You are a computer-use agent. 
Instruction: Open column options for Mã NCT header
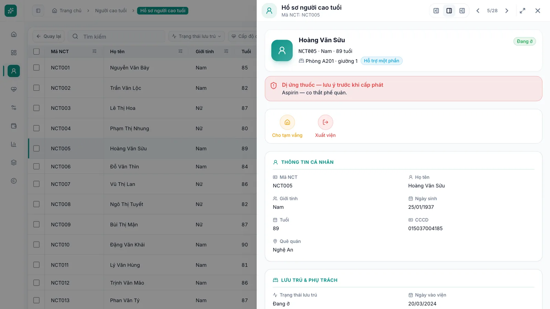pyautogui.click(x=95, y=51)
